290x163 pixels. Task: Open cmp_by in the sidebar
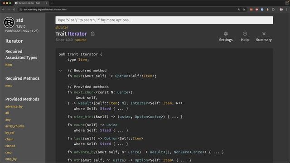click(11, 159)
